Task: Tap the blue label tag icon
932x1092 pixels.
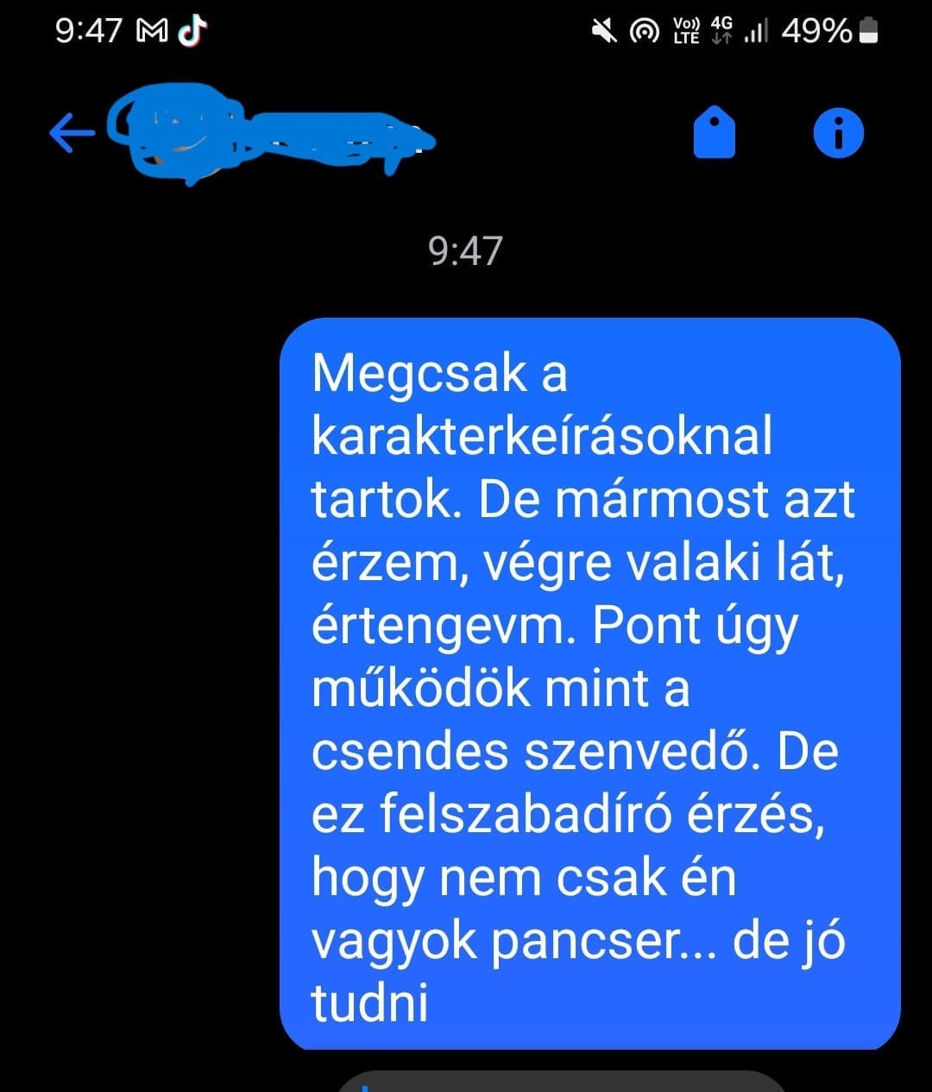Action: point(715,133)
